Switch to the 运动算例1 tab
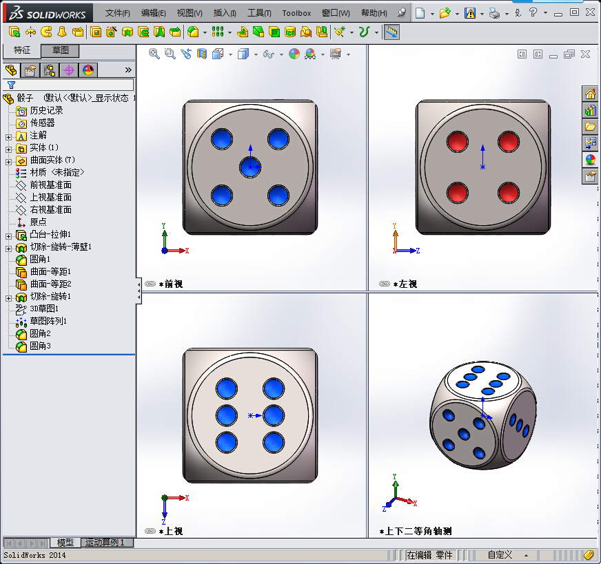 click(105, 543)
